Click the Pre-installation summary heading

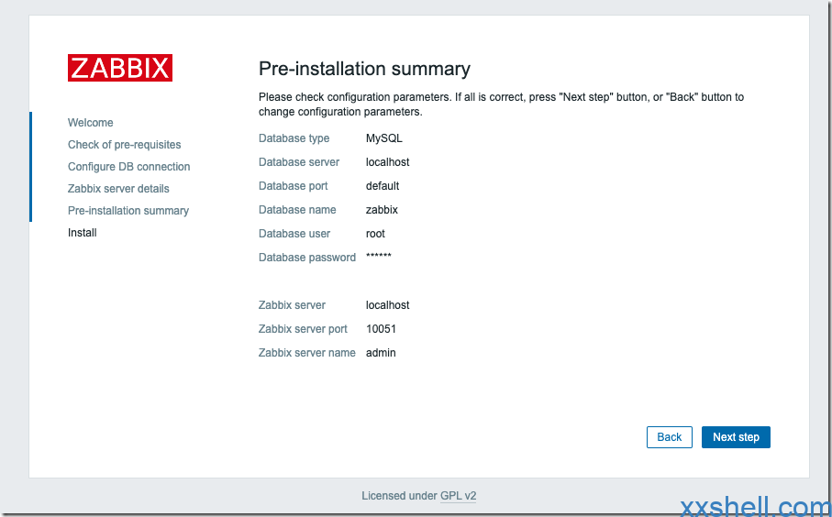pyautogui.click(x=364, y=69)
